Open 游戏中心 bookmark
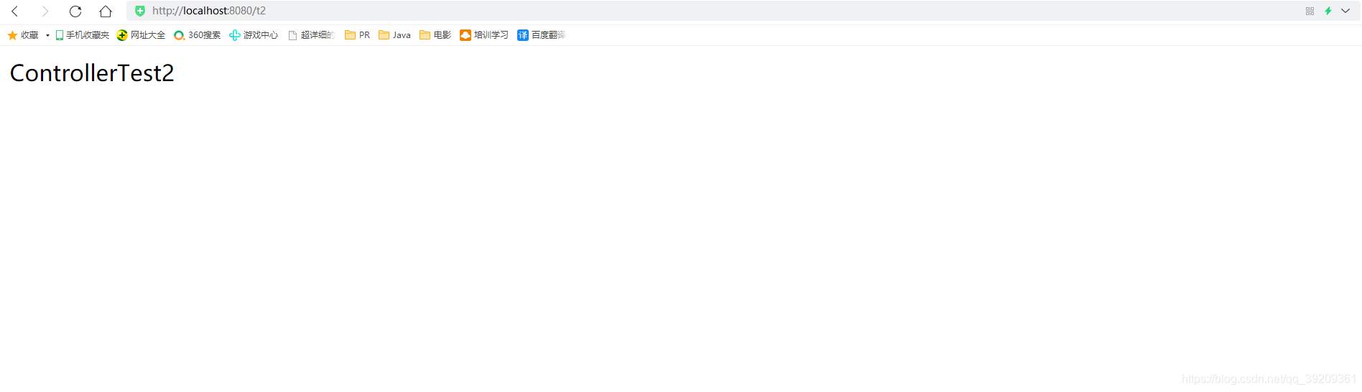This screenshot has width=1362, height=392. [x=254, y=35]
